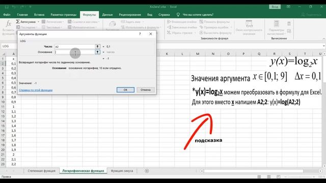Click into the Число field

[x=74, y=46]
